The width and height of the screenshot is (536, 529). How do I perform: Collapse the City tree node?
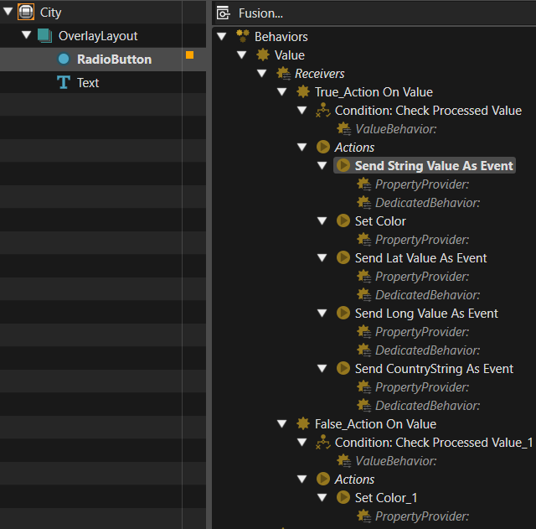coord(8,12)
